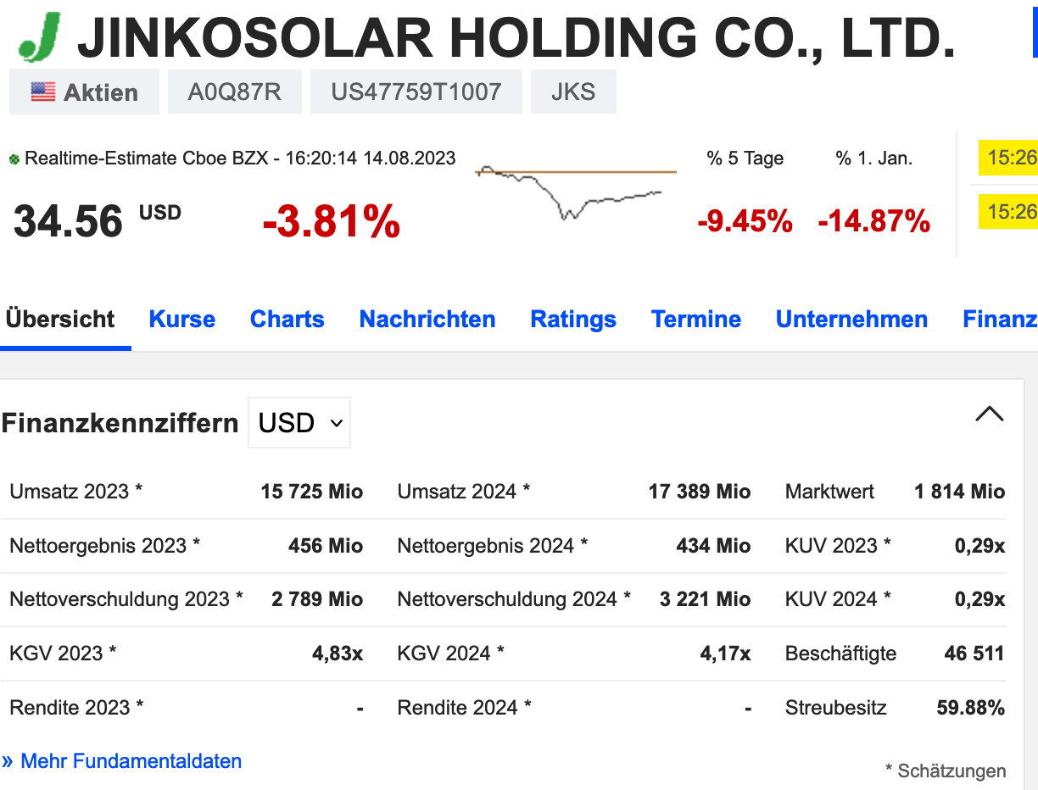Screen dimensions: 1038x790
Task: Select the ISIN US47759T1007 chip
Action: 416,91
